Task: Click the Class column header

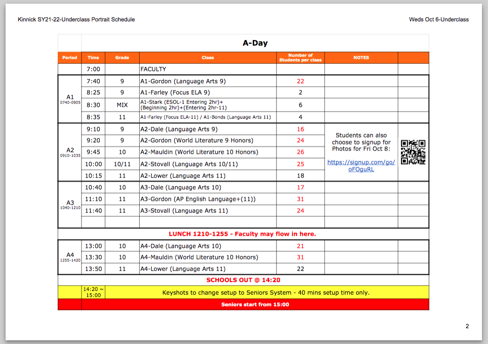Action: pyautogui.click(x=208, y=58)
